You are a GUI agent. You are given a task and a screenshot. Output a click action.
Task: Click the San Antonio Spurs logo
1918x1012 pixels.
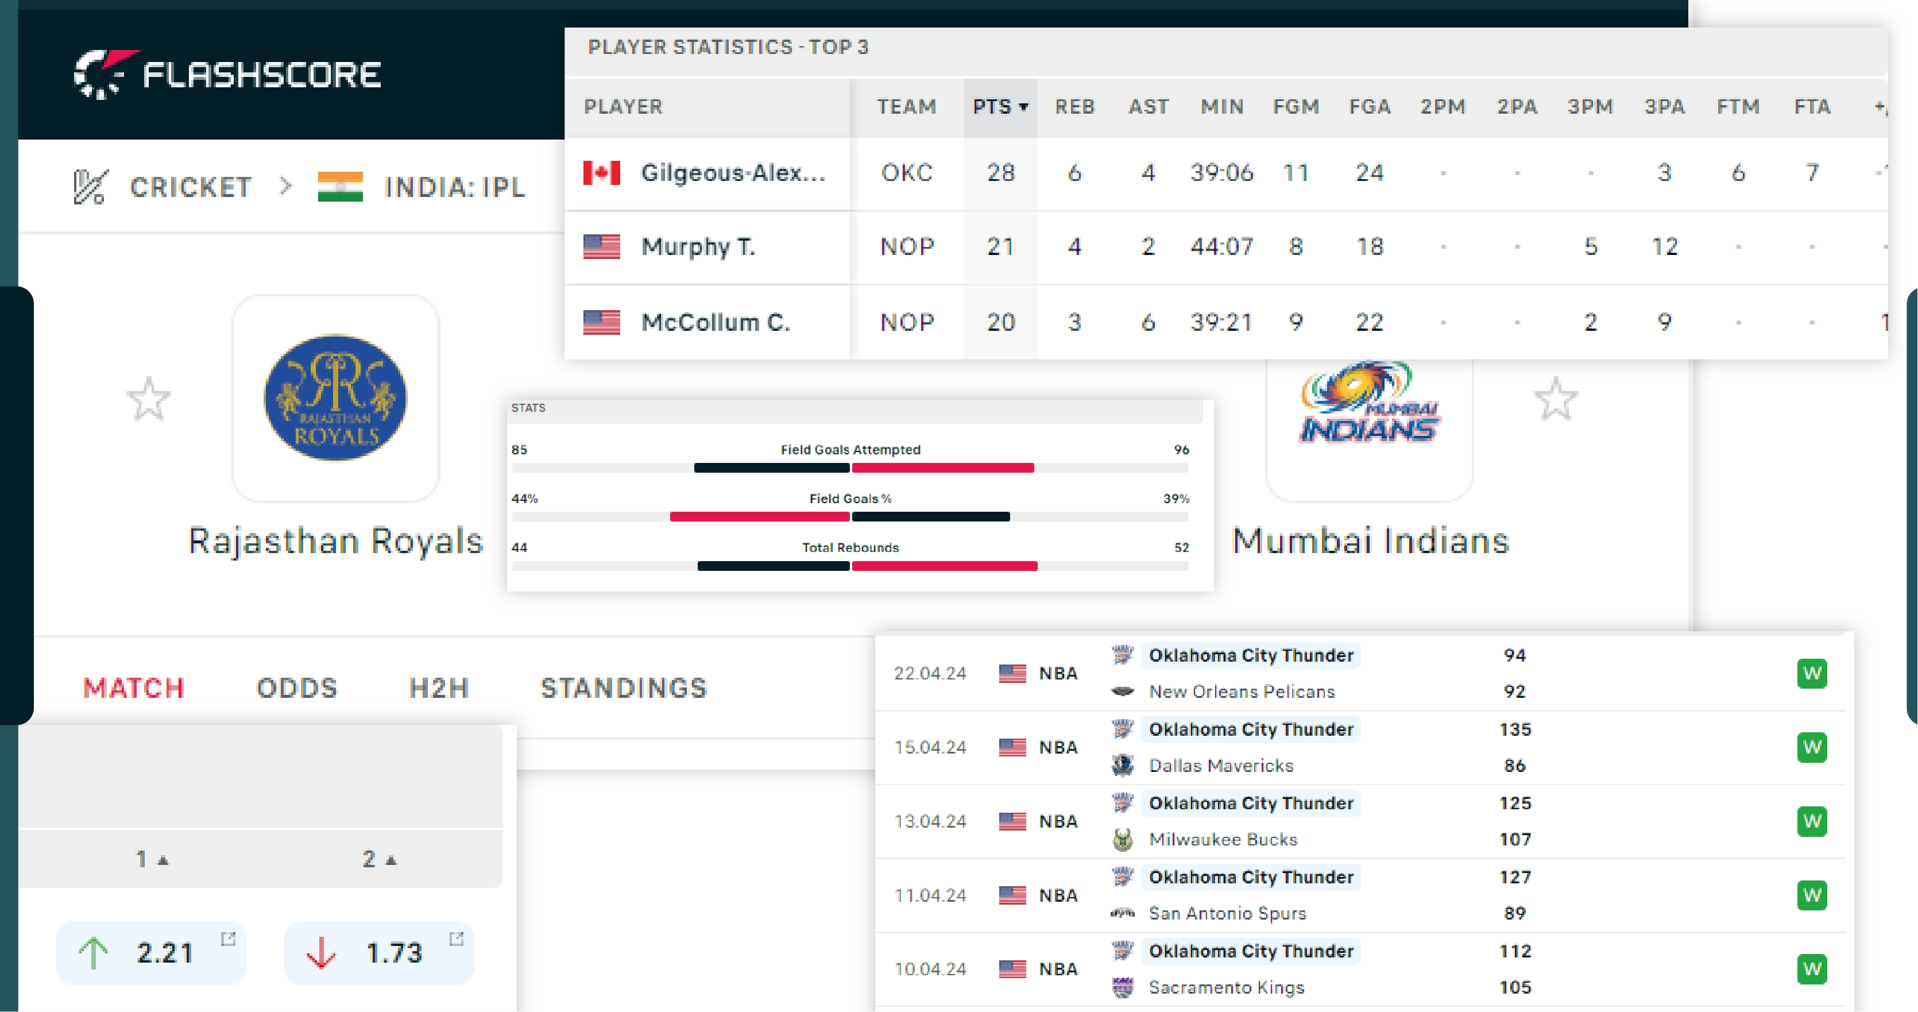(1123, 913)
